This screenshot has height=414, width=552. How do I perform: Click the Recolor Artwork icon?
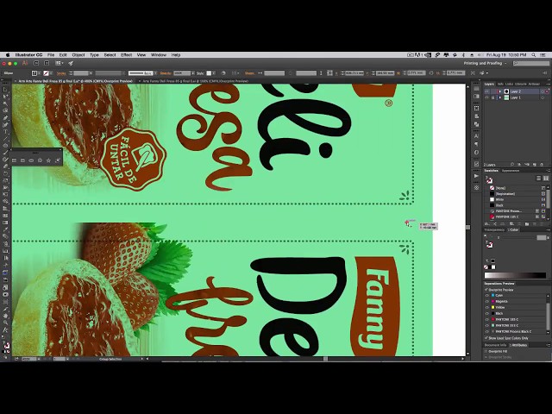pyautogui.click(x=223, y=73)
